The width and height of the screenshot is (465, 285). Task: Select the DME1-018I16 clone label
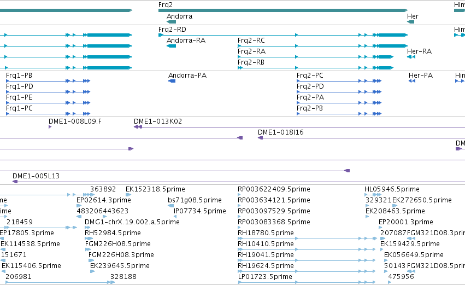280,132
